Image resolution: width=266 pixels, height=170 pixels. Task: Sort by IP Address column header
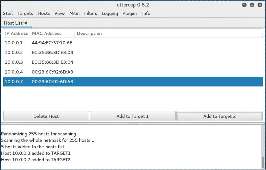[x=17, y=33]
